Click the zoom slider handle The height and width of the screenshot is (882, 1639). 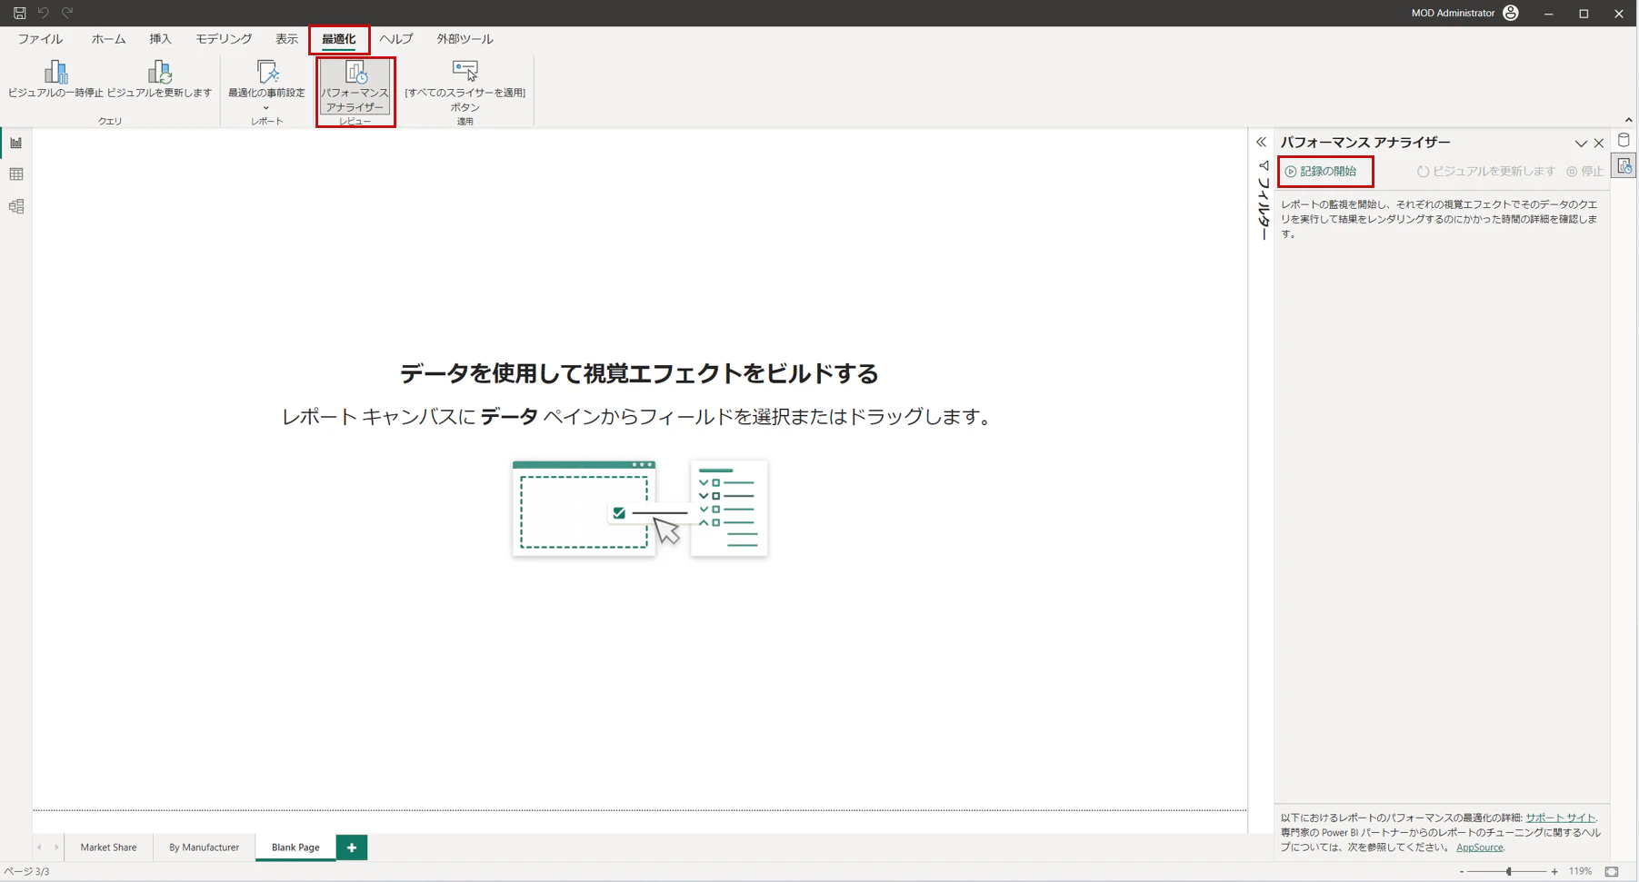click(1509, 872)
